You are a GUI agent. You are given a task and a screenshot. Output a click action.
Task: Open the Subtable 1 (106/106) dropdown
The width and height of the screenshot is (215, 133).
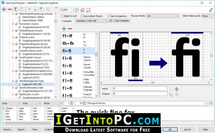pos(91,21)
